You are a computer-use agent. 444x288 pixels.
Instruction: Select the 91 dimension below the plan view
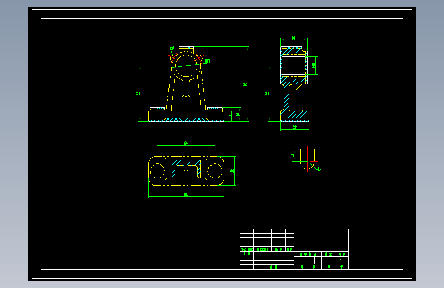(x=186, y=194)
